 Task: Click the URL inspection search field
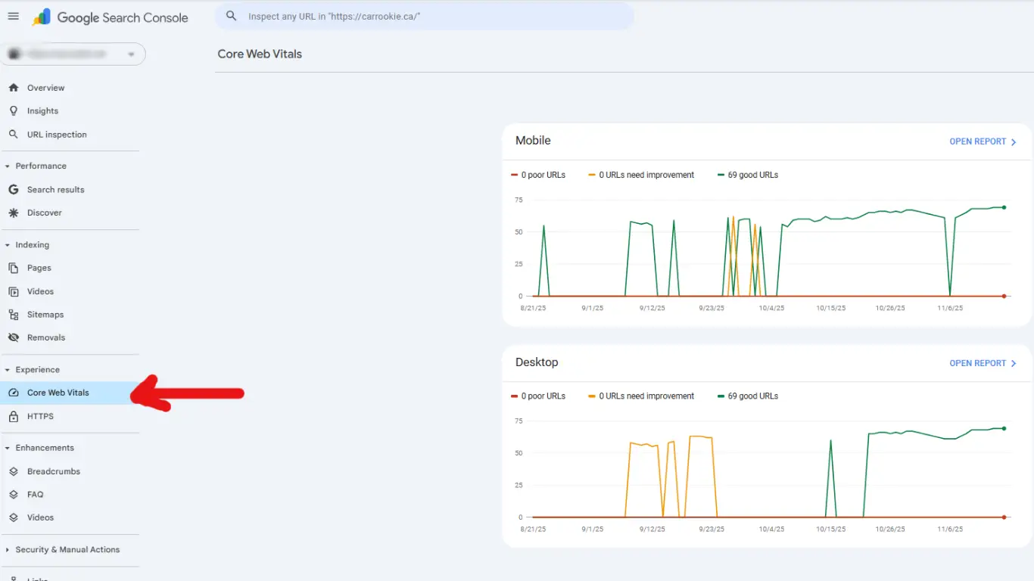pyautogui.click(x=424, y=16)
